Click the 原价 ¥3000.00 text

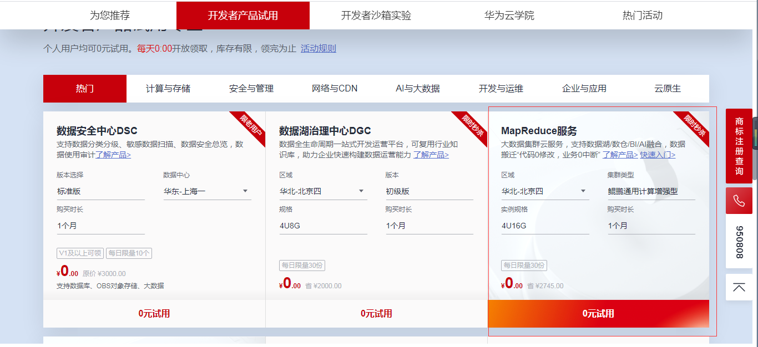104,274
